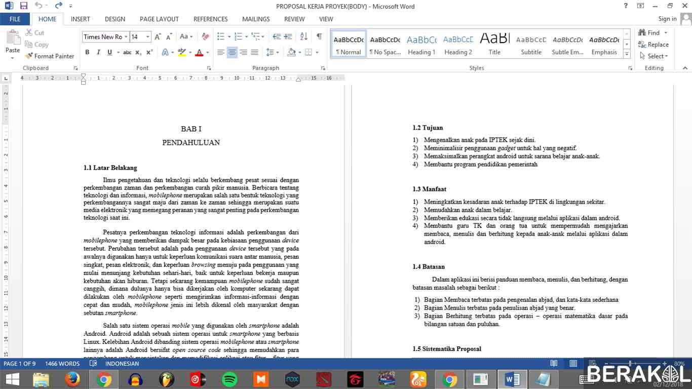Apply the yellow text highlight color

[x=182, y=52]
